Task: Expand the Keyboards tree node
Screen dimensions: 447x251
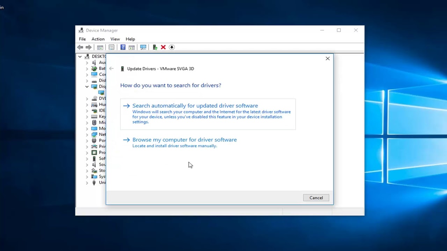Action: click(x=87, y=116)
